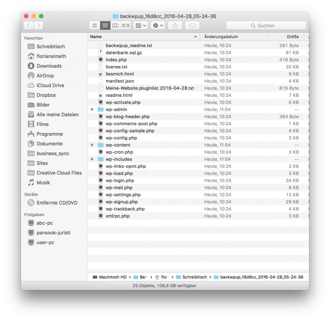Image resolution: width=330 pixels, height=320 pixels.
Task: Click inside the Suchen search field
Action: [266, 25]
